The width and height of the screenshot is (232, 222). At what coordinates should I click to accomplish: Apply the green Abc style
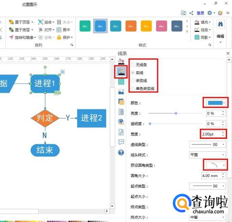tap(85, 26)
